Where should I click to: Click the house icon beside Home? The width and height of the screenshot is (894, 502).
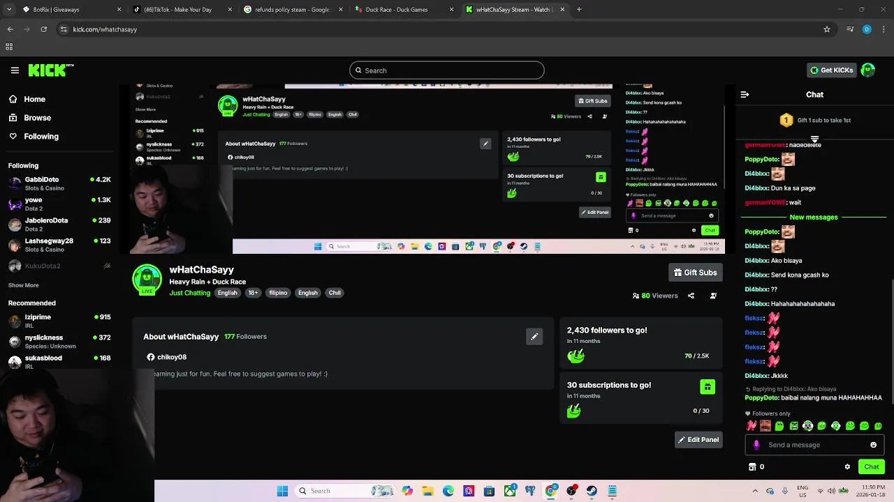(13, 99)
